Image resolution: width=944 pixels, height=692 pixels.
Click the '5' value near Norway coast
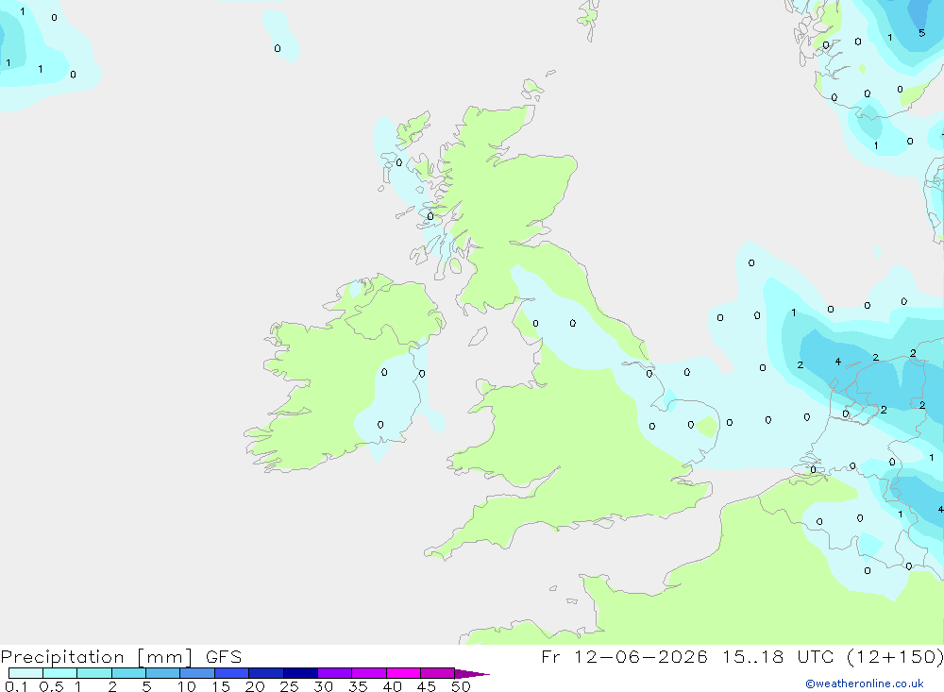pos(921,33)
